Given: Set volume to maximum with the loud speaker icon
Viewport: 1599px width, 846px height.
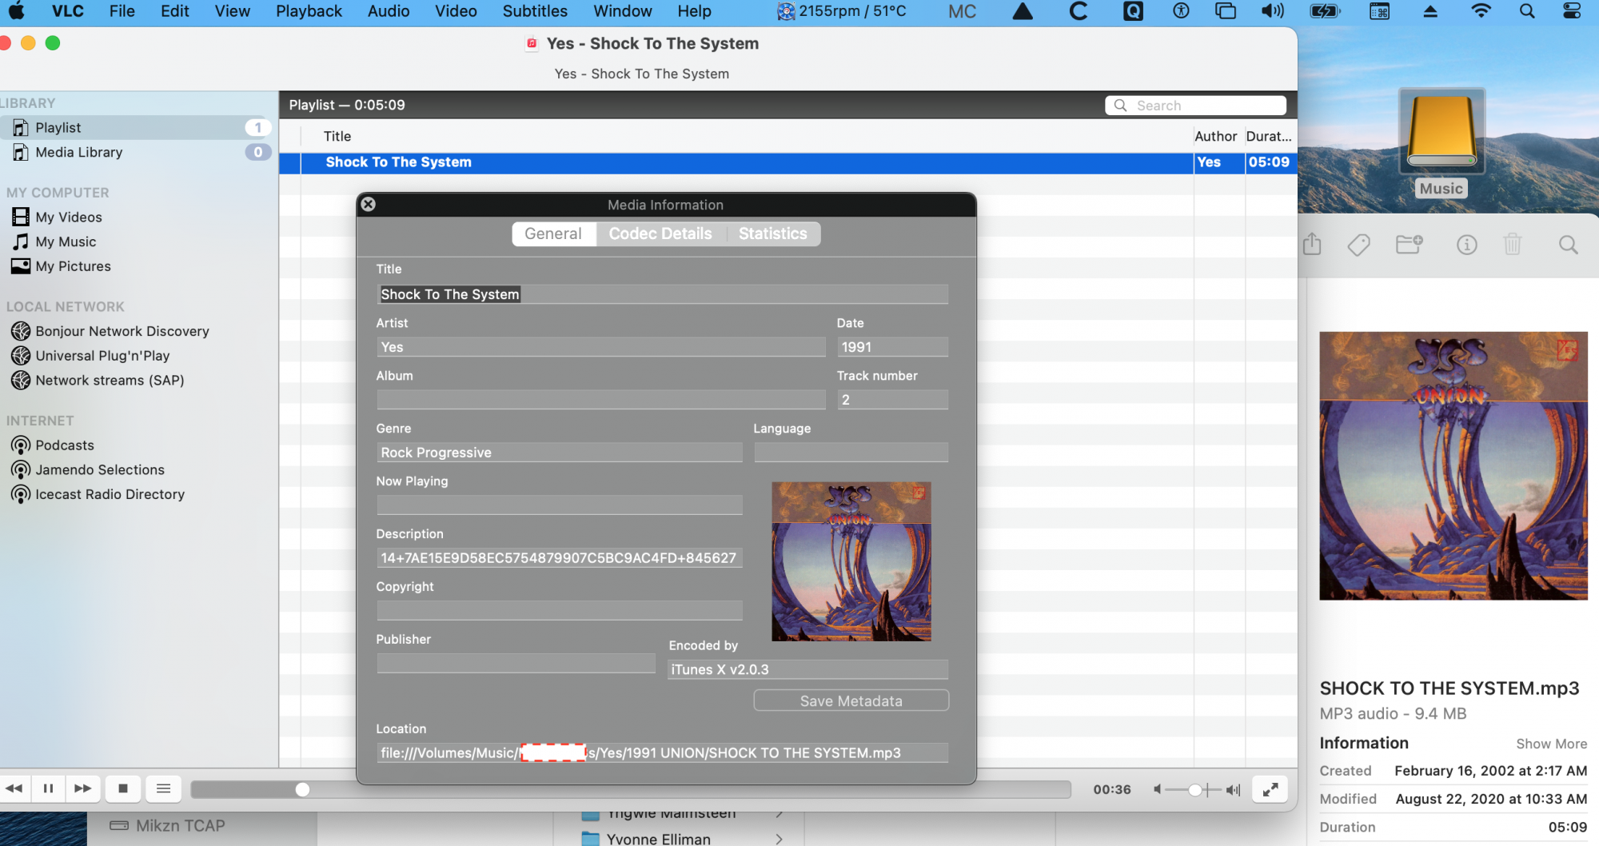Looking at the screenshot, I should 1234,789.
